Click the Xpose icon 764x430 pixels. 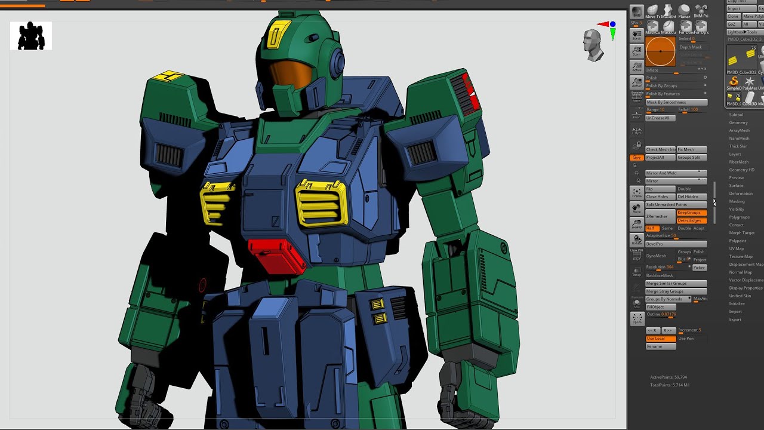637,319
